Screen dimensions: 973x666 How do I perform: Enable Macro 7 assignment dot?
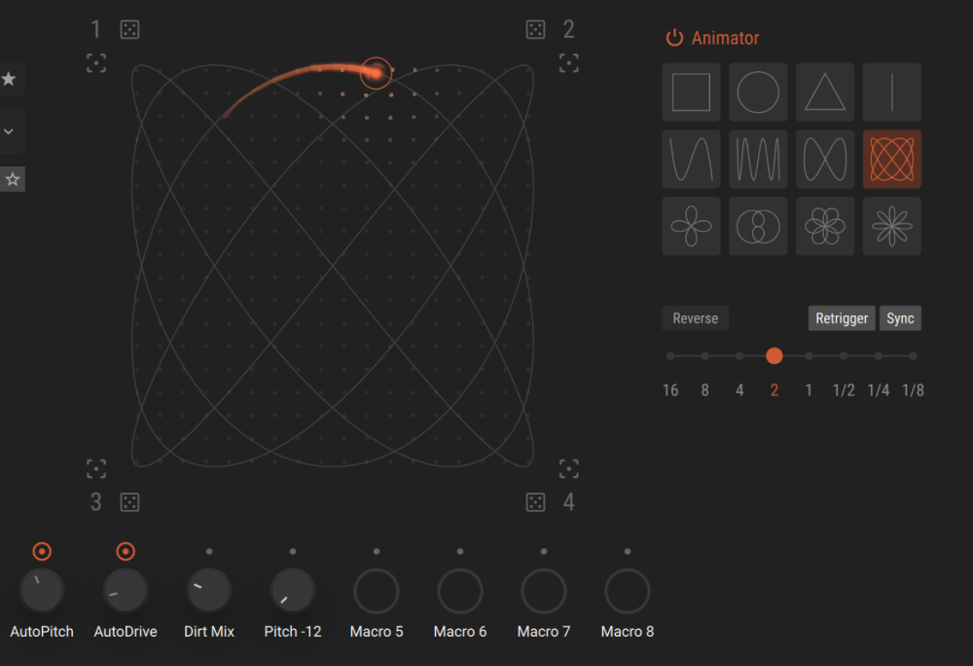[544, 551]
